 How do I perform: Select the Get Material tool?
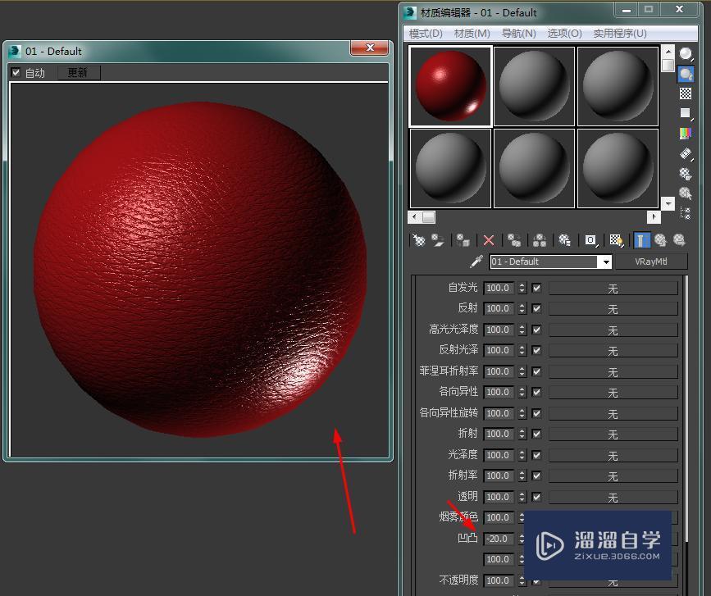(x=418, y=239)
